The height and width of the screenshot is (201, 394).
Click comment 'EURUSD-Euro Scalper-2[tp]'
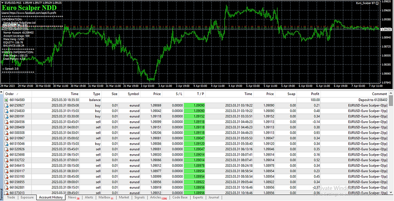point(367,133)
